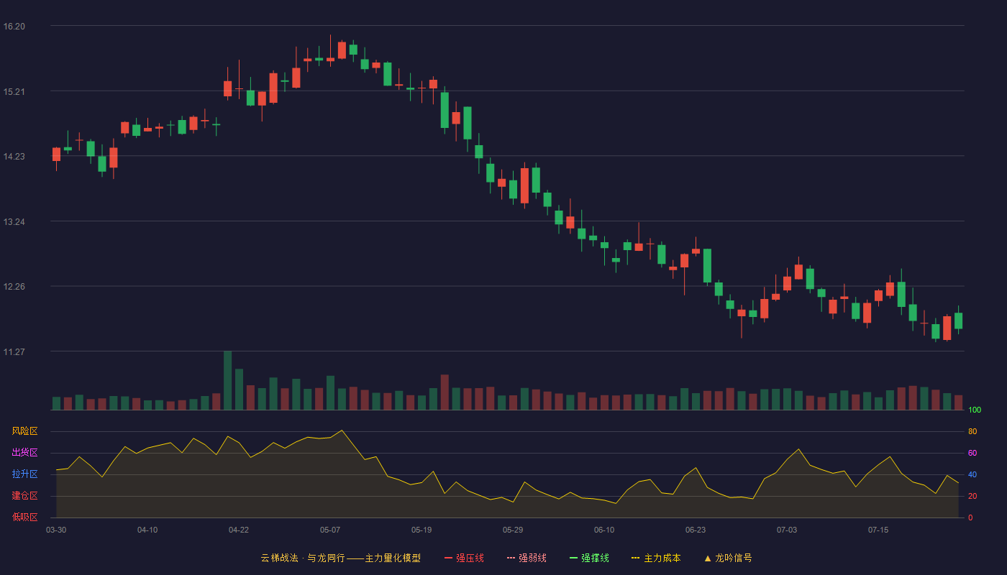Click the 12.26 price axis label
Image resolution: width=1007 pixels, height=575 pixels.
tap(14, 287)
